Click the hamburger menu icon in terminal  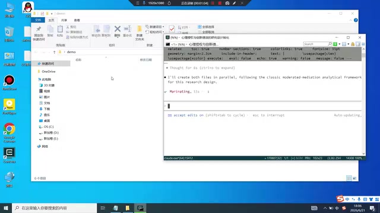pyautogui.click(x=363, y=44)
